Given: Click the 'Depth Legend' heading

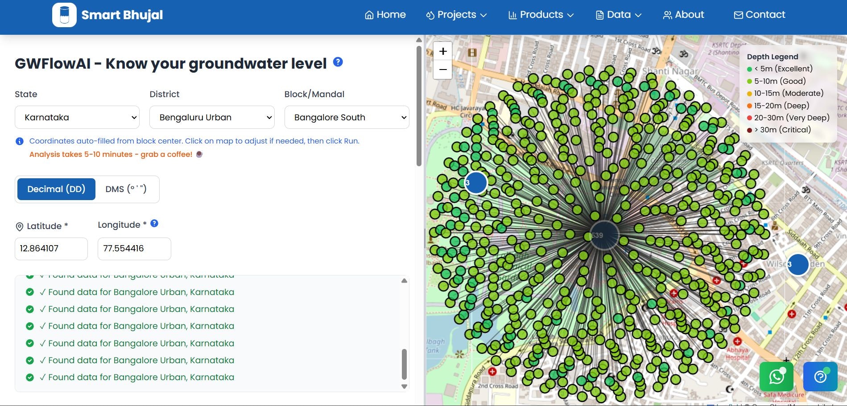Looking at the screenshot, I should click(773, 57).
